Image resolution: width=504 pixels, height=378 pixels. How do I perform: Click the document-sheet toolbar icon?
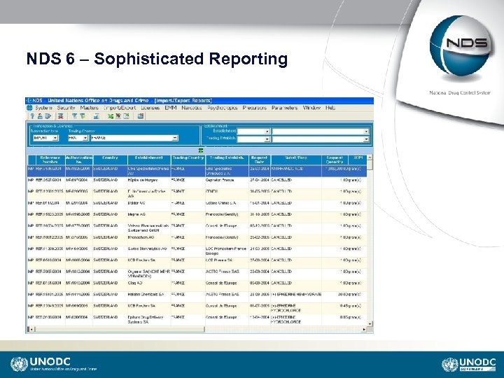click(126, 116)
